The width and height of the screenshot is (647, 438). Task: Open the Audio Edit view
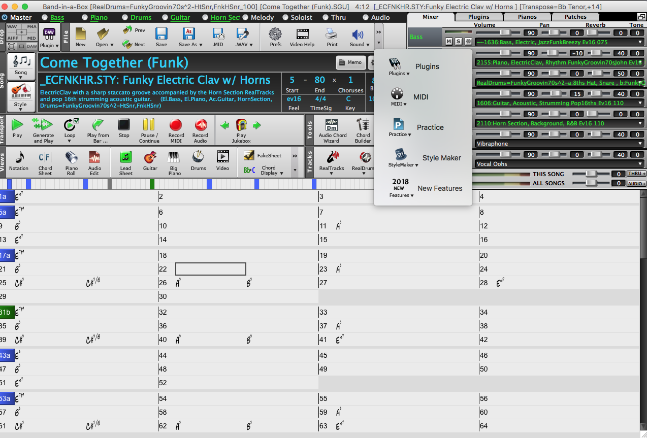tap(95, 163)
